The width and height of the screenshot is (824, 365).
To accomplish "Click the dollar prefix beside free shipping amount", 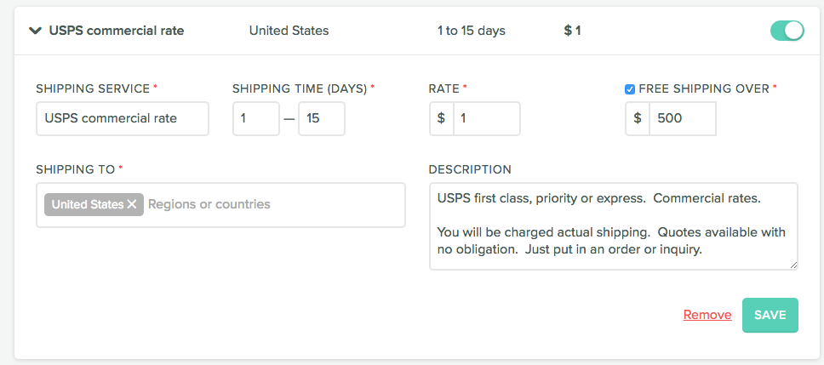I will pyautogui.click(x=638, y=118).
